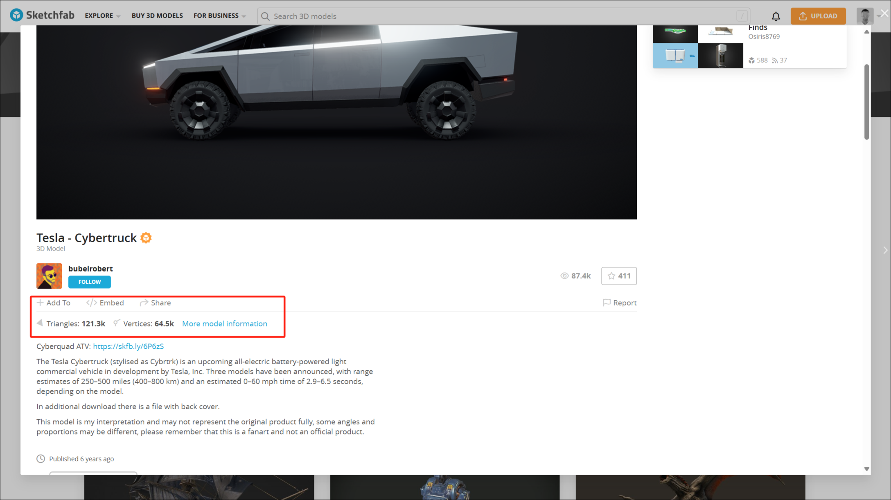Click the vertical scrollbar thumb
Screen dimensions: 891x500
coord(866,102)
